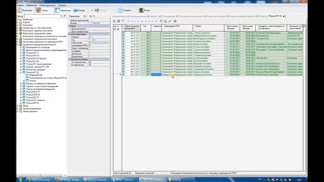Click the Выход exit door icon

141,10
